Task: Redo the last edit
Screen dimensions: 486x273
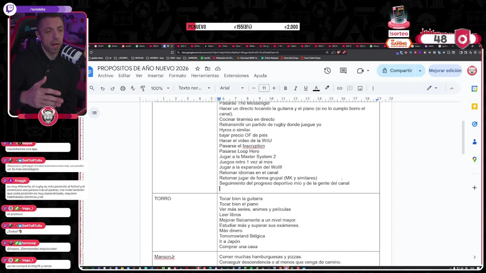Action: coord(112,88)
